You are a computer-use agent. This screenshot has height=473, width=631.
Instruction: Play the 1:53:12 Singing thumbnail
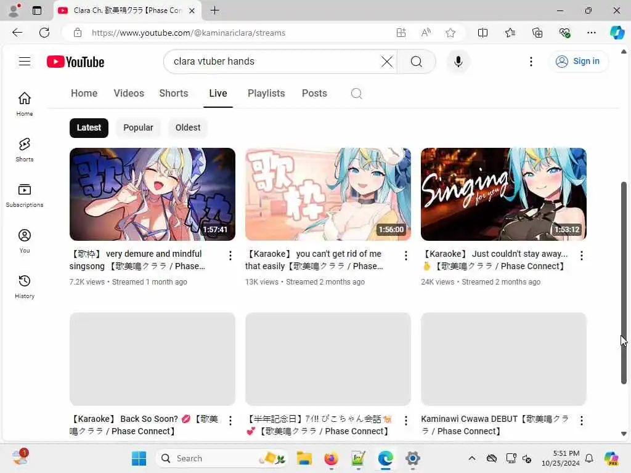[x=503, y=194]
